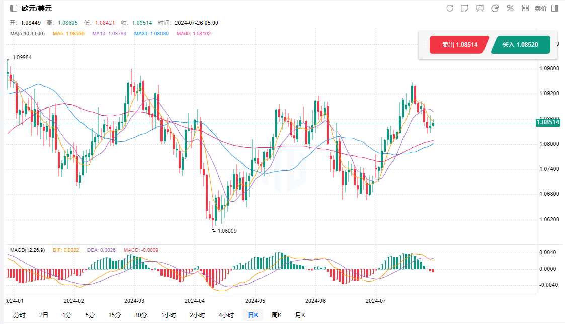The height and width of the screenshot is (324, 565).
Task: Click the 1.08514 current price tag
Action: click(x=548, y=122)
